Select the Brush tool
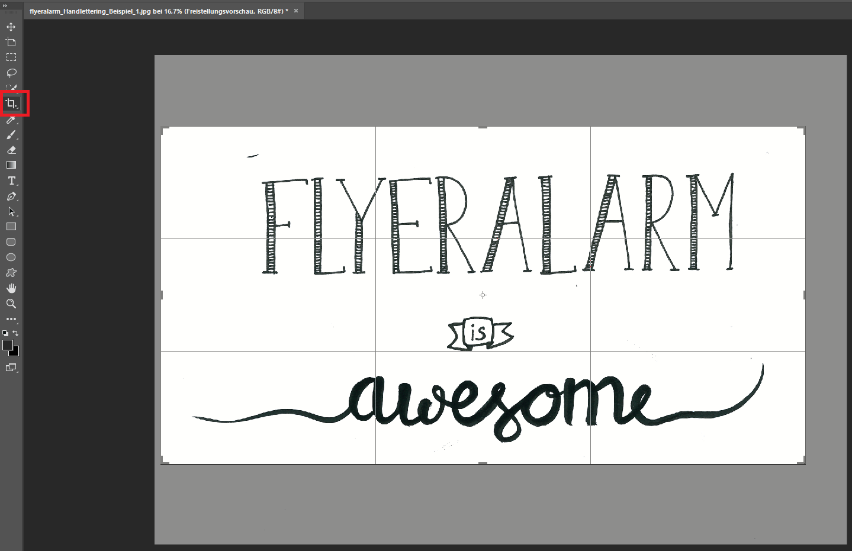The height and width of the screenshot is (551, 852). 11,135
